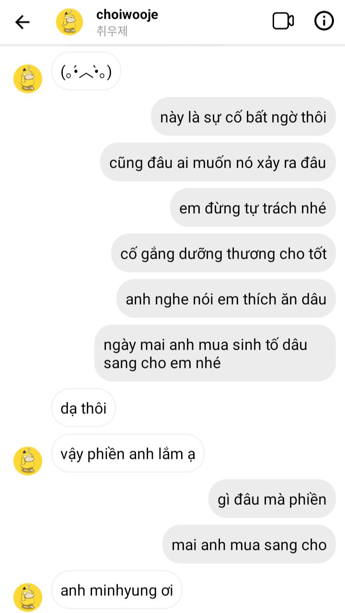Select message "em đừng tự trách nhé"

tap(253, 208)
